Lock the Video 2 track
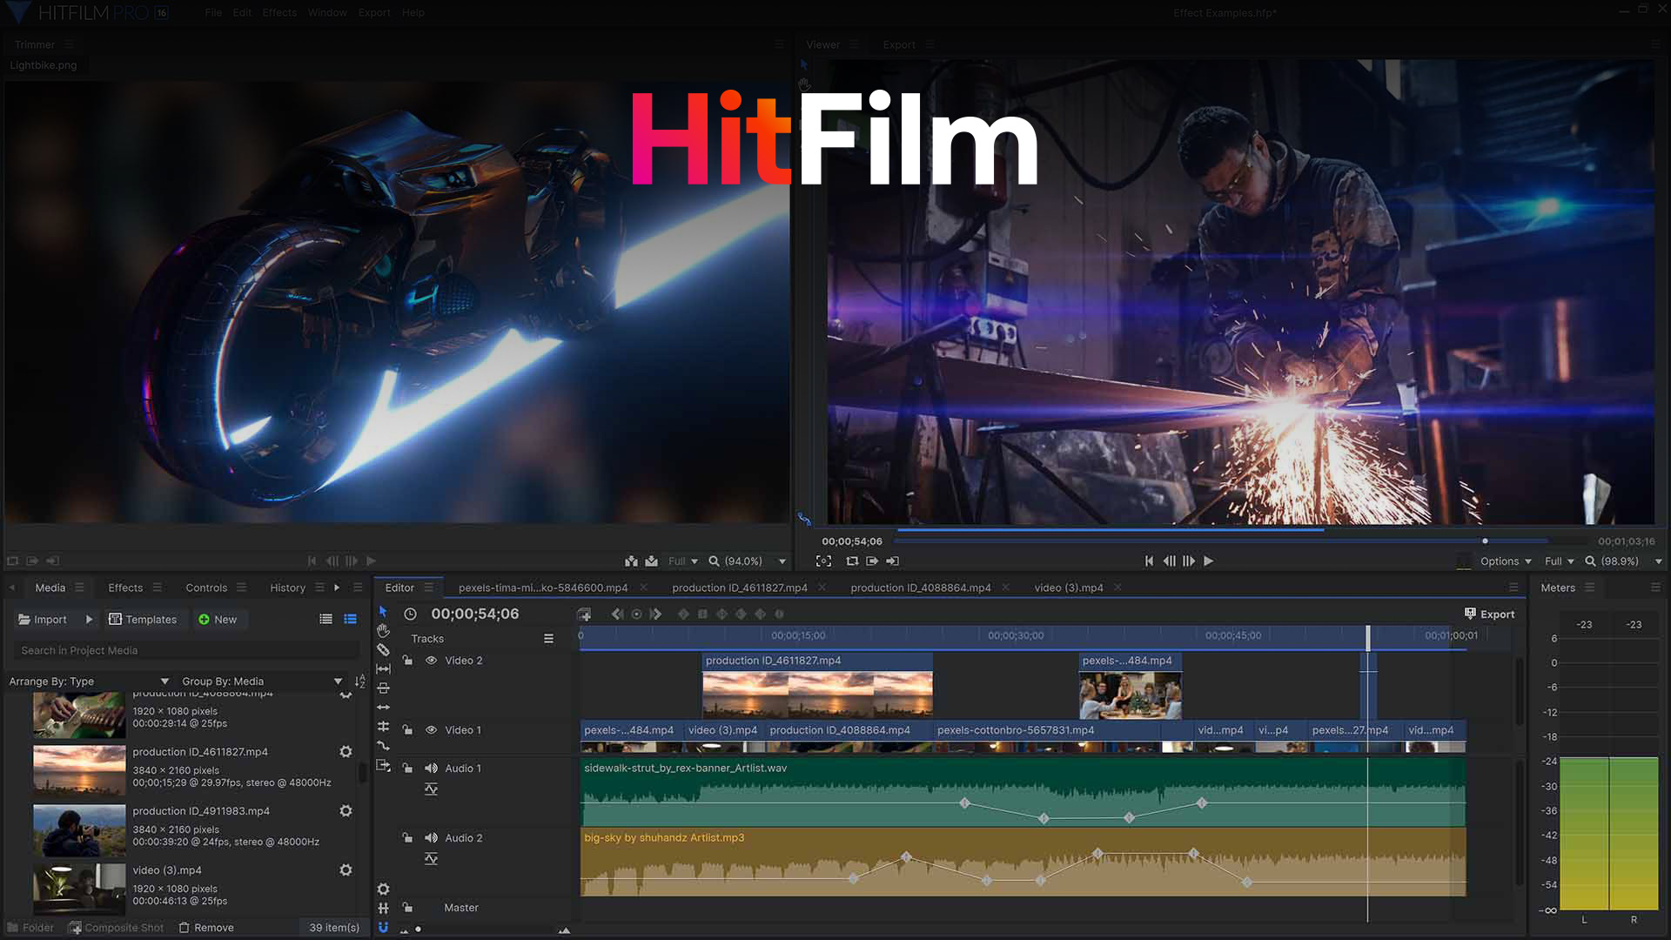 point(407,661)
